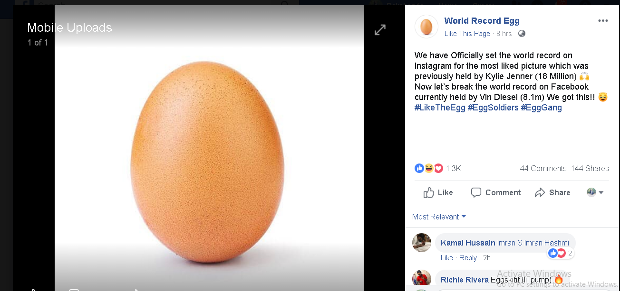The height and width of the screenshot is (291, 620).
Task: Open the #LikeTheEgg hashtag
Action: pyautogui.click(x=440, y=108)
